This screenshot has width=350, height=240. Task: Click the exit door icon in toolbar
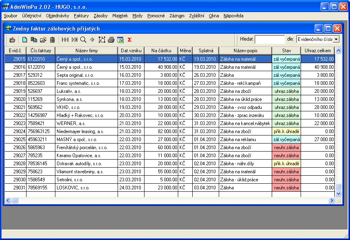click(x=12, y=39)
